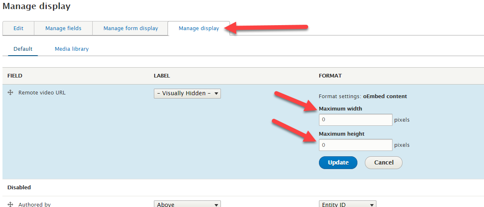Viewport: 484px width, 207px height.
Task: Open the Media library view mode
Action: coord(72,49)
